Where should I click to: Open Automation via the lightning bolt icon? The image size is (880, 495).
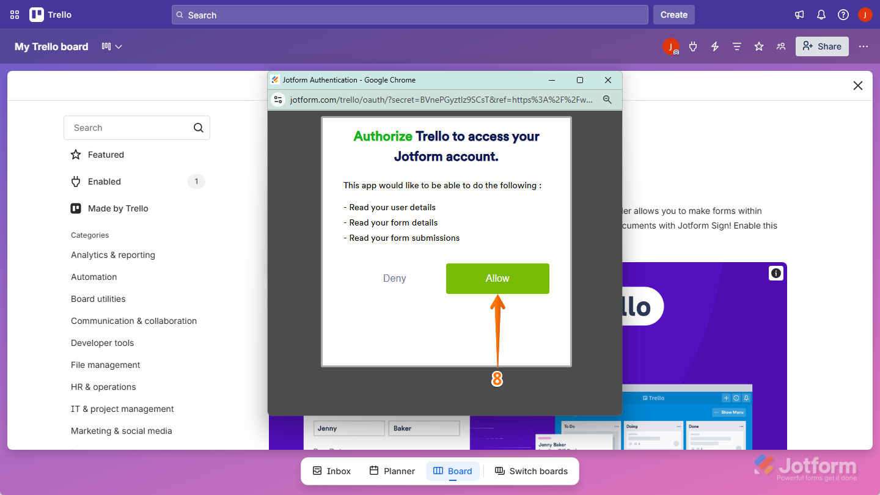pos(714,46)
